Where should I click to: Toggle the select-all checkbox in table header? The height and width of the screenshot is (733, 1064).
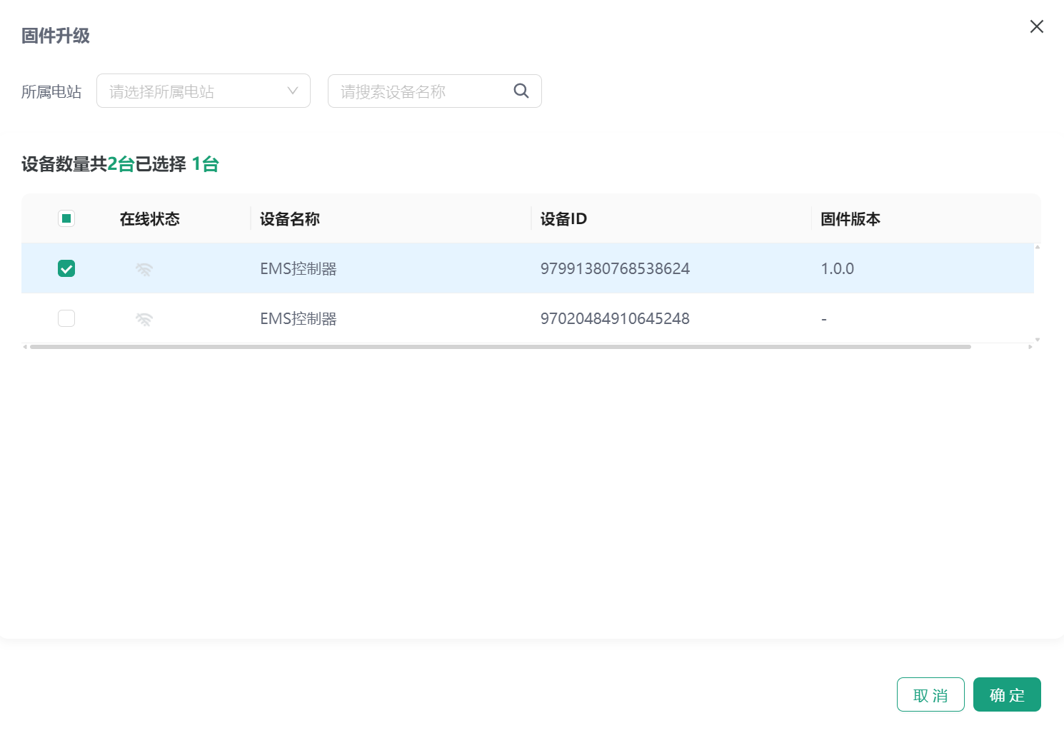pyautogui.click(x=66, y=218)
